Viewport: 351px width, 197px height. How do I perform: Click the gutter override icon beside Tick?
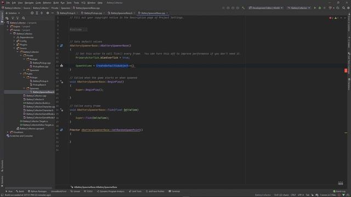tap(61, 110)
